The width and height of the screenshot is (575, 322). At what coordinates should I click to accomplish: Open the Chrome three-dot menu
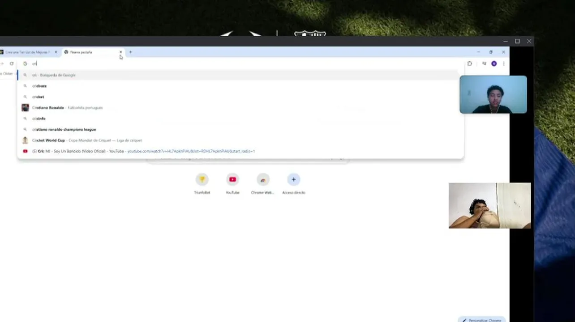coord(504,64)
